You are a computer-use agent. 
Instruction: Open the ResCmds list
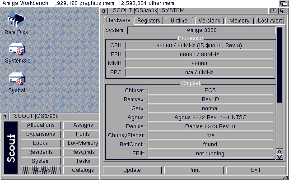pyautogui.click(x=81, y=152)
